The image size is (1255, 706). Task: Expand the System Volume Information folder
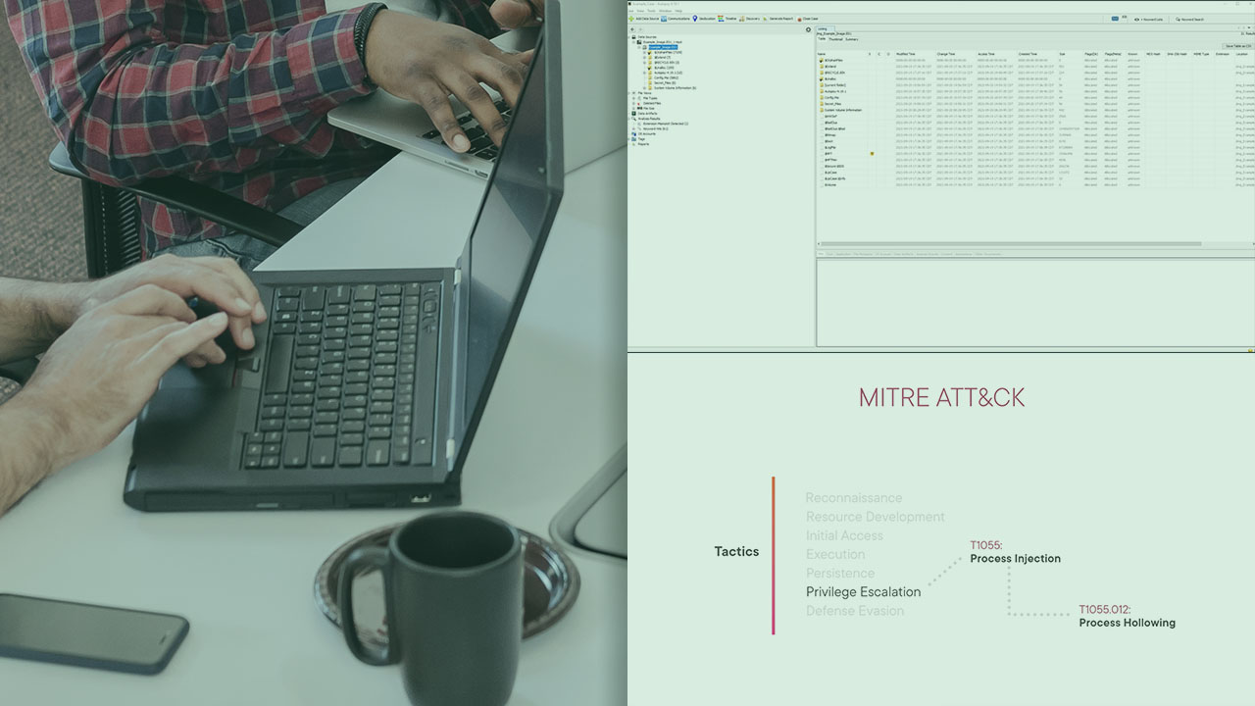point(644,87)
